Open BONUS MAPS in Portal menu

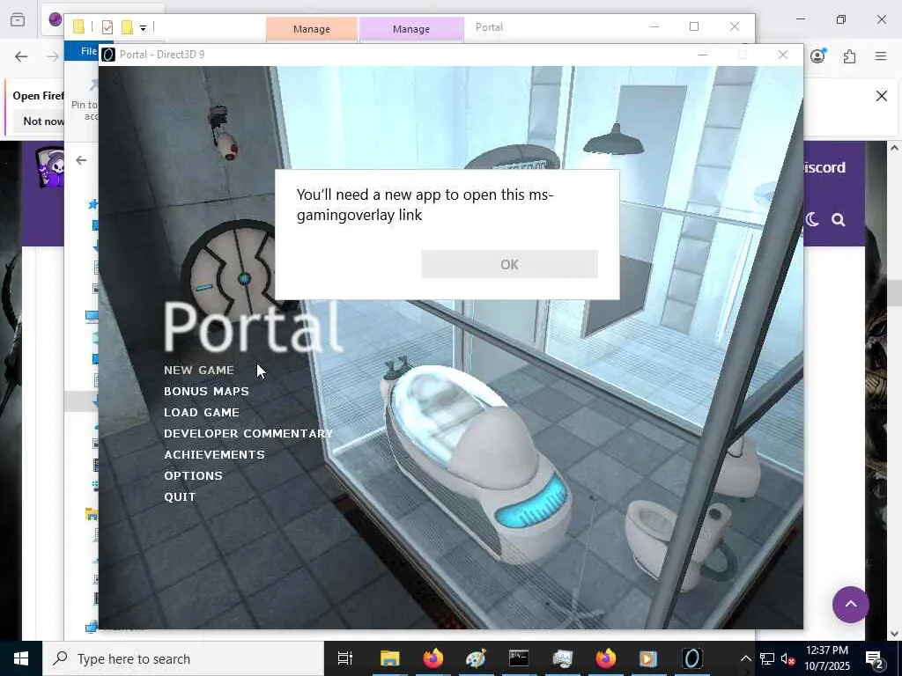(206, 392)
